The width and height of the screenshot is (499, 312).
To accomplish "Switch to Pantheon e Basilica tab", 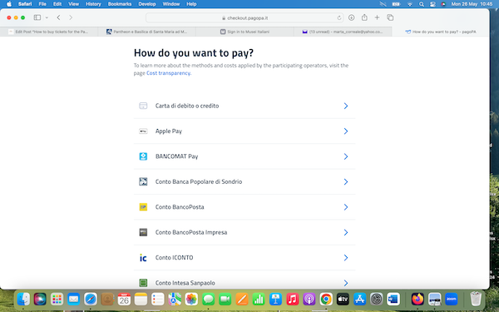I will pos(147,32).
